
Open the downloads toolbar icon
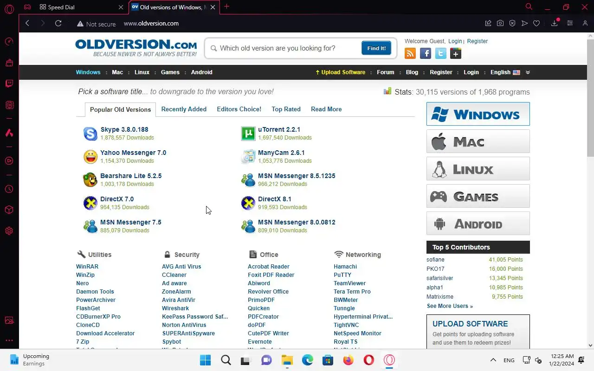pos(555,23)
